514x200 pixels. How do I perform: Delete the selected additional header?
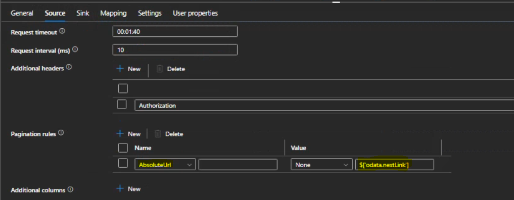[x=170, y=69]
